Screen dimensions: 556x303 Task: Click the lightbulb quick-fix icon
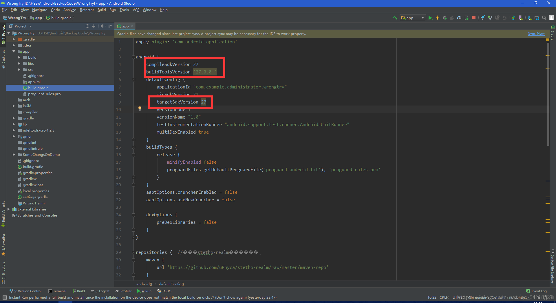(x=140, y=108)
